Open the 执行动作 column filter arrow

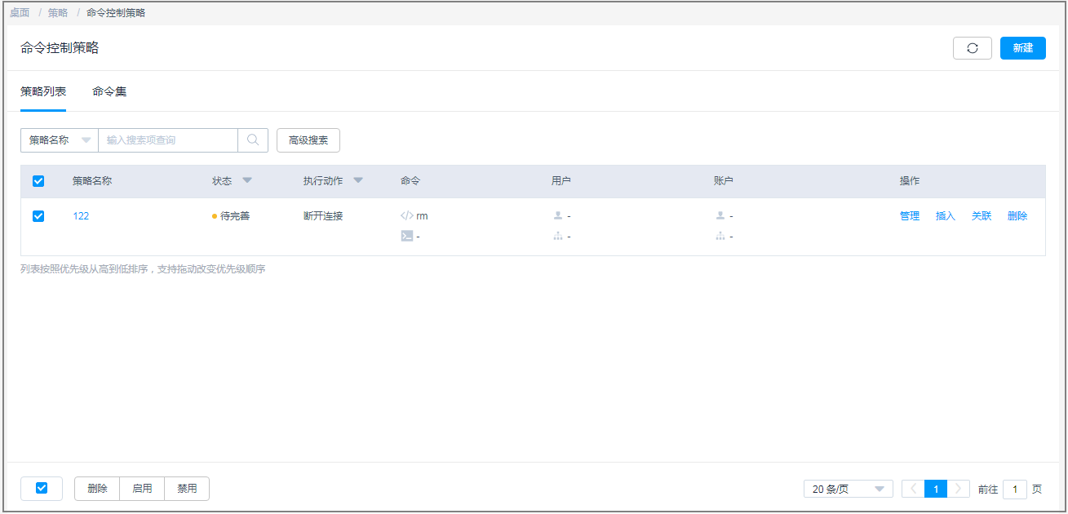[358, 181]
